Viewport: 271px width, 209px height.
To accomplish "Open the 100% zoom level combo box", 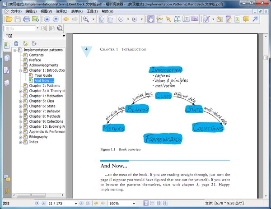I will coord(122,204).
